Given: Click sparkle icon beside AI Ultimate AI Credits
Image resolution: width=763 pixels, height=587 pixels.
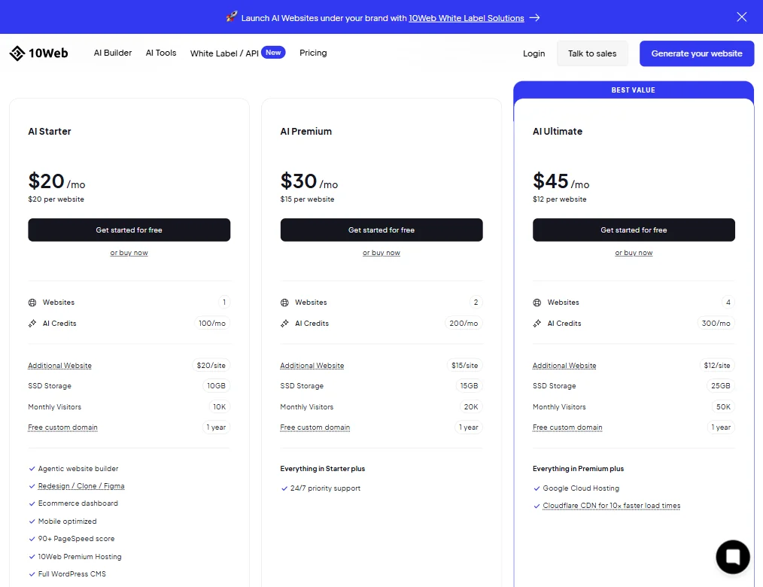Looking at the screenshot, I should click(x=537, y=323).
